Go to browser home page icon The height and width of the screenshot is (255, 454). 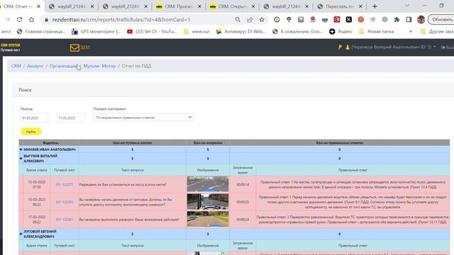tap(31, 20)
